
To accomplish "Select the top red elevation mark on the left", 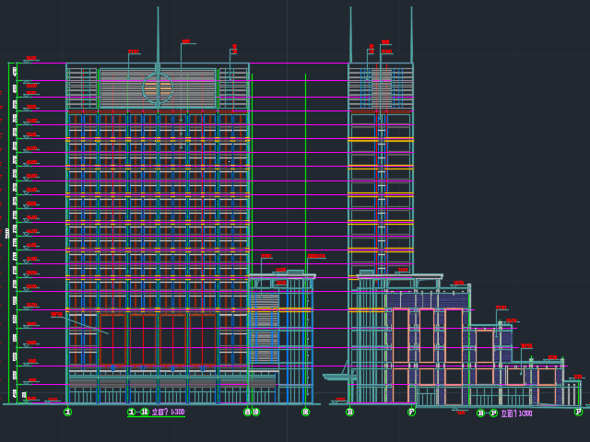I will pyautogui.click(x=31, y=59).
